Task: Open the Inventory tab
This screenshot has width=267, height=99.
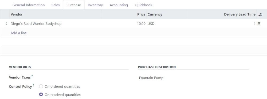Action: pyautogui.click(x=95, y=5)
